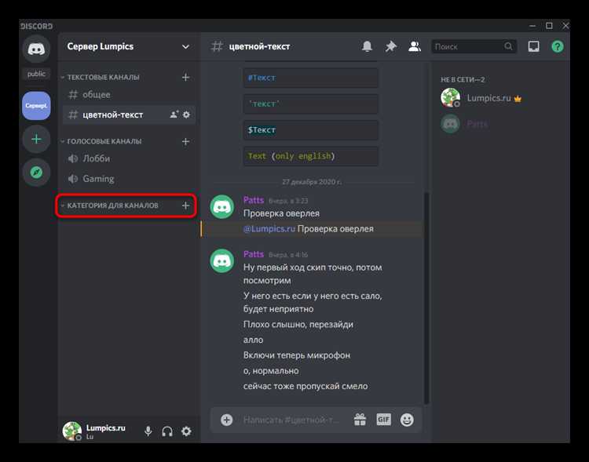Image resolution: width=589 pixels, height=462 pixels.
Task: Create invite for the цветной-текст channel
Action: pos(174,115)
